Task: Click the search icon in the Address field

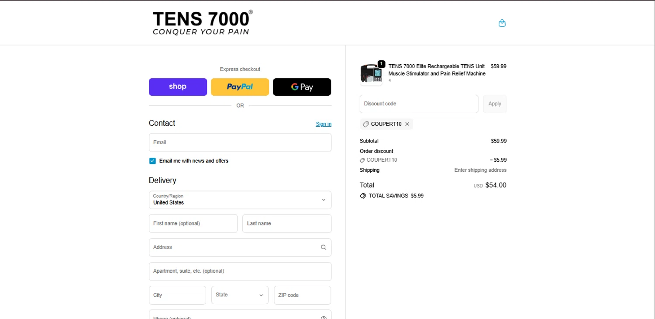Action: tap(324, 247)
